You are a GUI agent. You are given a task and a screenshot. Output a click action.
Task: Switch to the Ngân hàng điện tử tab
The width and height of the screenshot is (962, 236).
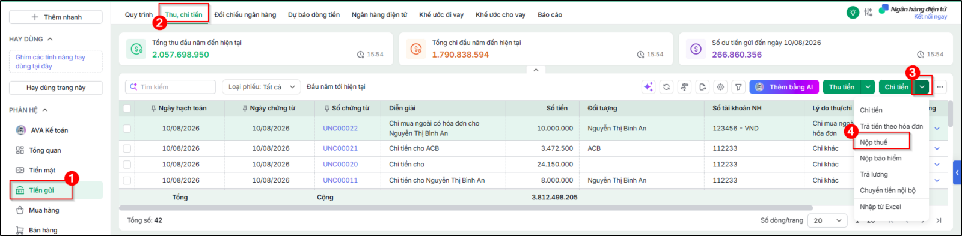pos(379,15)
